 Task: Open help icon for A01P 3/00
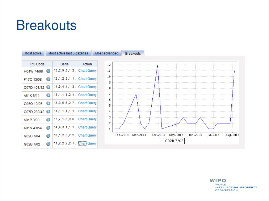pos(48,120)
